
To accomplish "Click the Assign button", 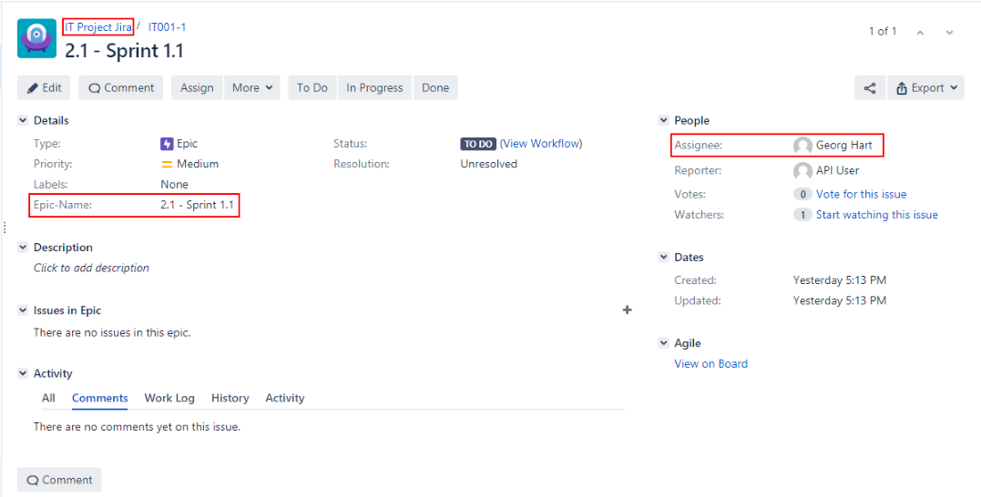I will pos(197,88).
